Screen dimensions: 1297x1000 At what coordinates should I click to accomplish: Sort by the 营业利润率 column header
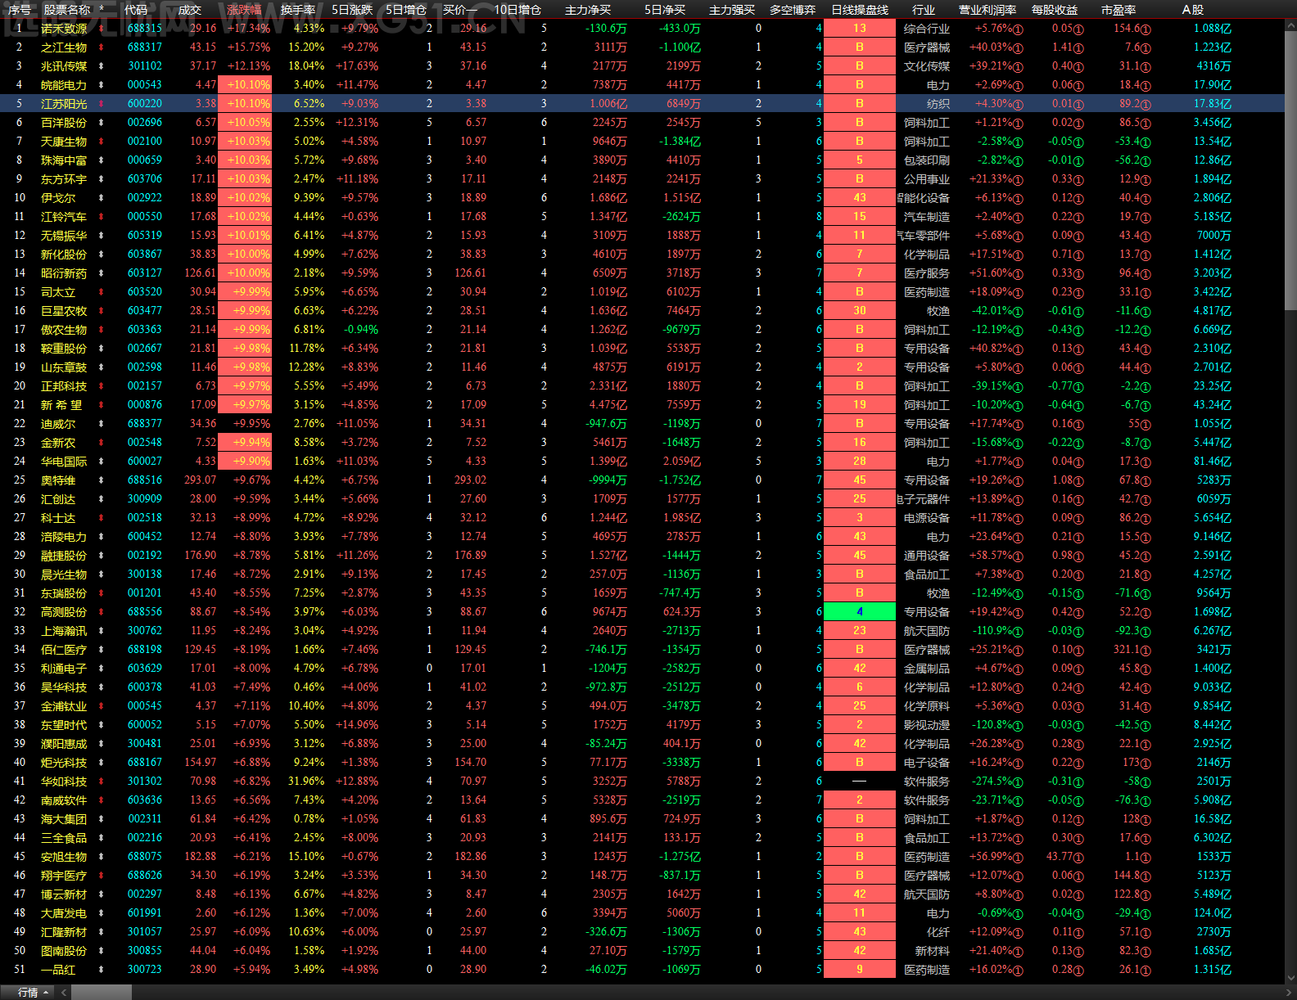pyautogui.click(x=987, y=10)
